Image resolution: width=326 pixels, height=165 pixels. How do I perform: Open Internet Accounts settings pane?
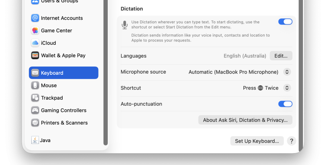[x=64, y=18]
